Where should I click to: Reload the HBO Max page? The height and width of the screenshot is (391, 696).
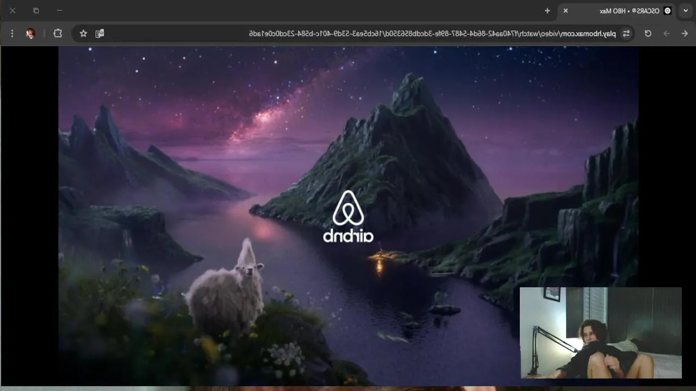click(x=648, y=34)
